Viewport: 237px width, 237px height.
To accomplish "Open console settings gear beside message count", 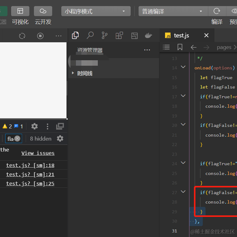I will [35, 126].
